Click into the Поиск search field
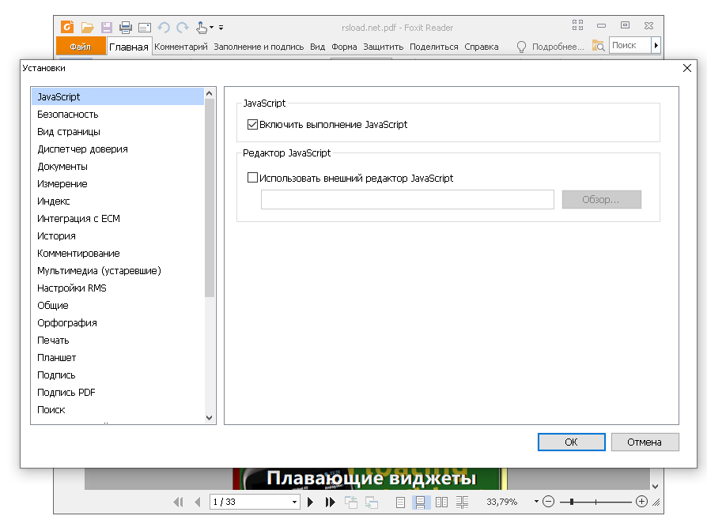Viewport: 707px width, 527px height. [x=630, y=45]
